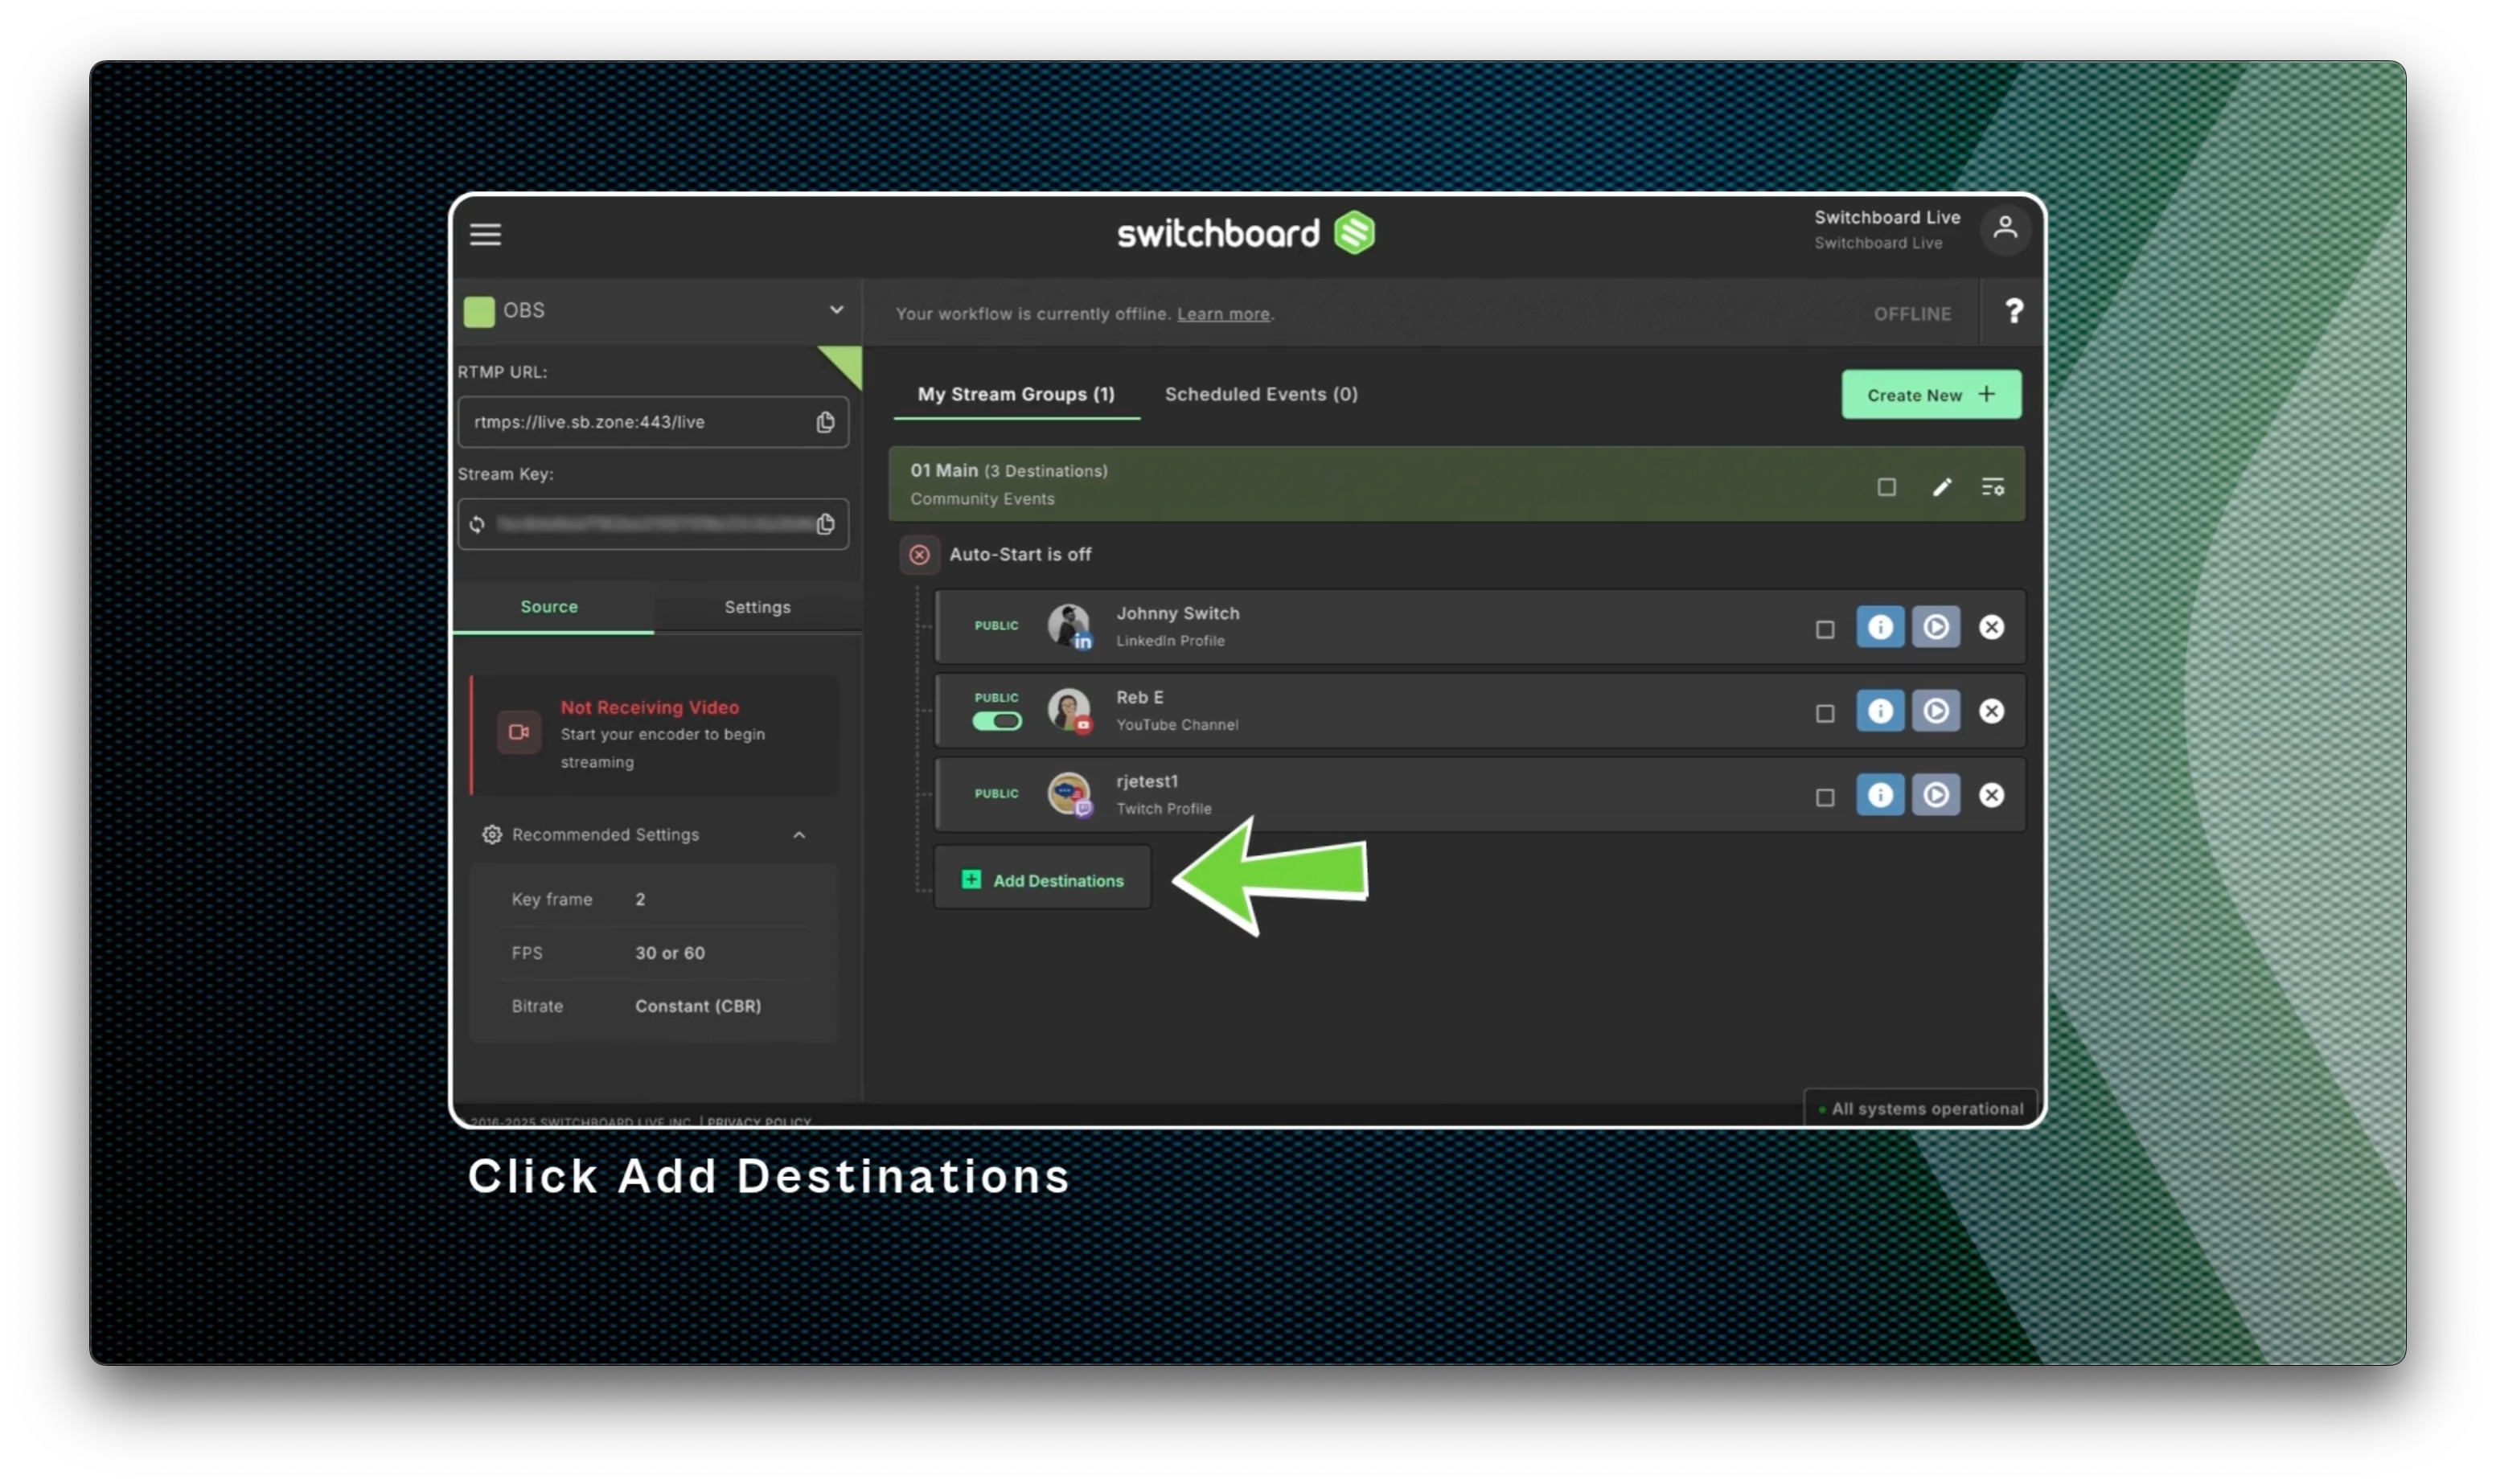Click the Constant (CBR) bitrate value
Screen dimensions: 2496x1484
(x=697, y=1007)
